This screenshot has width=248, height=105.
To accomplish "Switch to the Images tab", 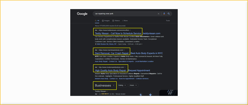I will (x=106, y=21).
